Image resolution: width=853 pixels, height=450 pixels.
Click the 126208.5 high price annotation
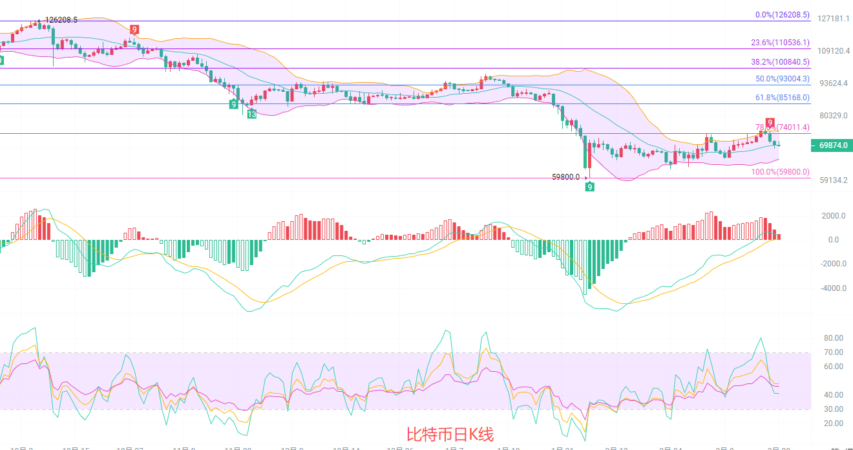pos(61,20)
